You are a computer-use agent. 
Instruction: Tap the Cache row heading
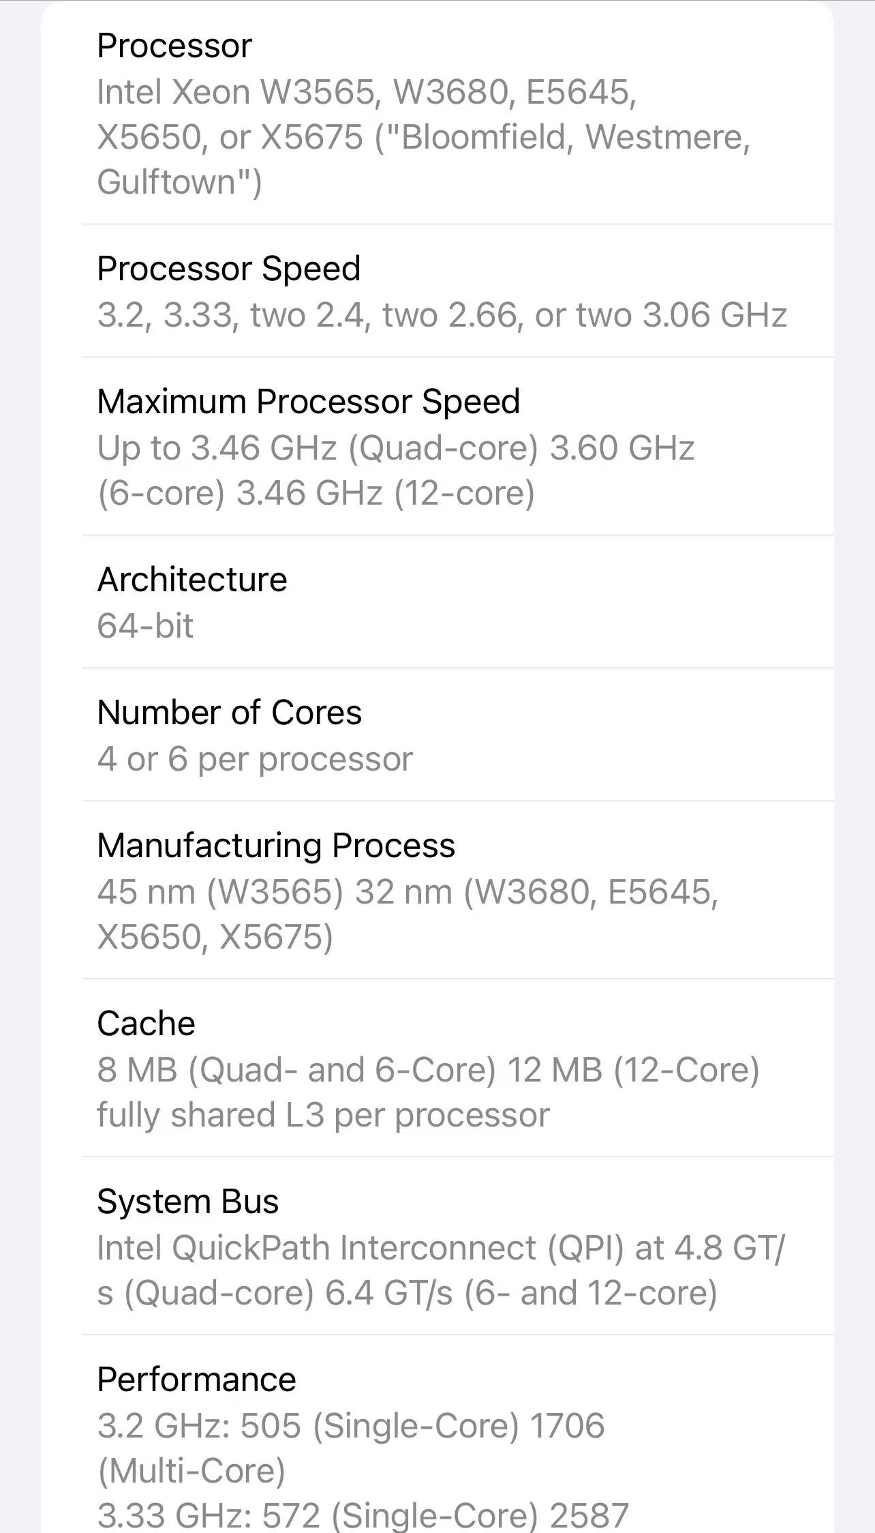[x=146, y=1024]
